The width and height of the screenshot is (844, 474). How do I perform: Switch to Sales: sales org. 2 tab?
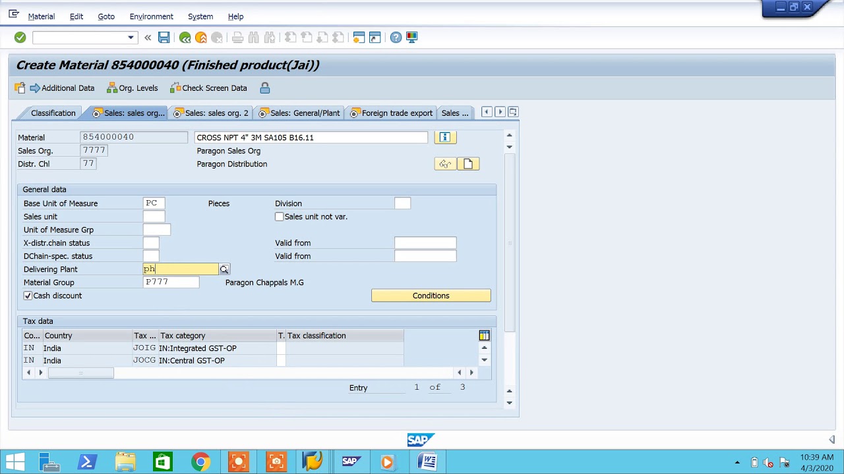point(211,113)
